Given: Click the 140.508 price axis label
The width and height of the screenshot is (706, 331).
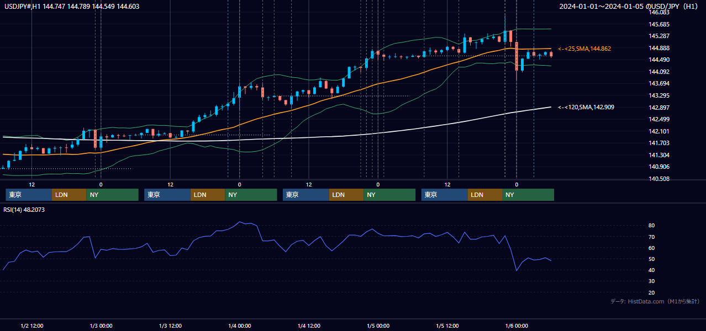Looking at the screenshot, I should coord(660,179).
